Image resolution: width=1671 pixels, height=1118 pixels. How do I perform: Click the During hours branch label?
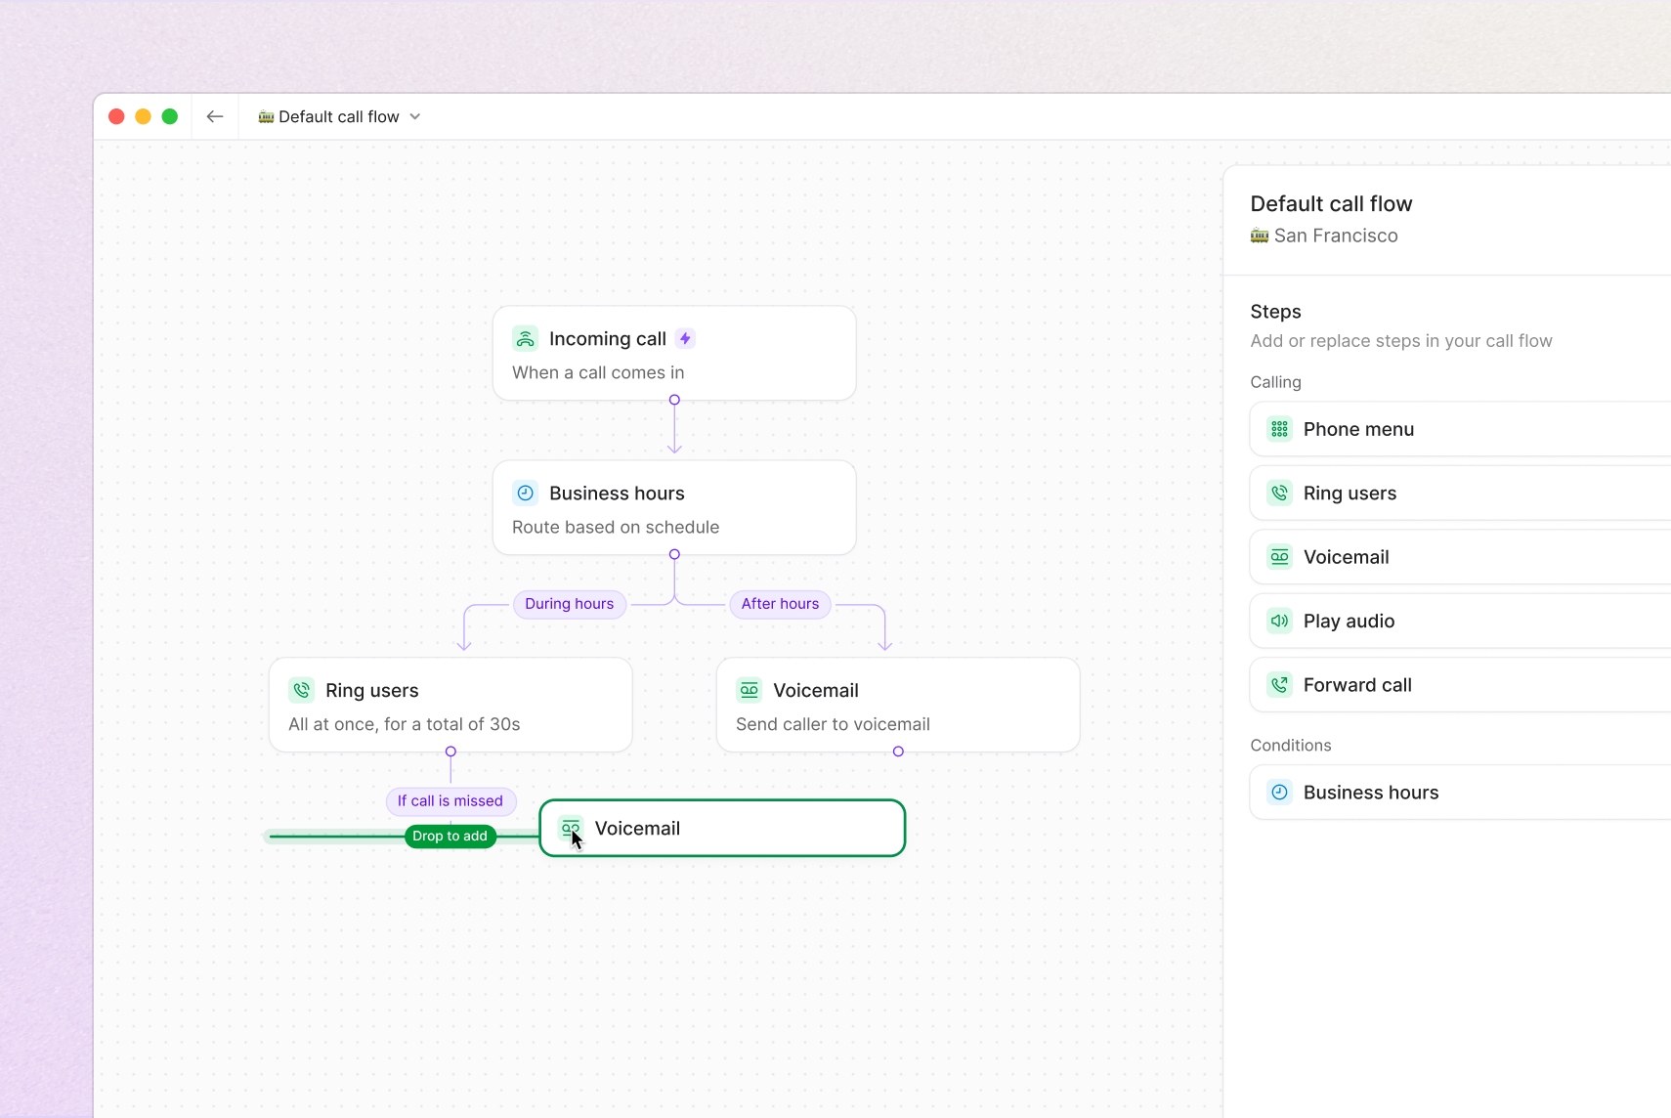[570, 604]
